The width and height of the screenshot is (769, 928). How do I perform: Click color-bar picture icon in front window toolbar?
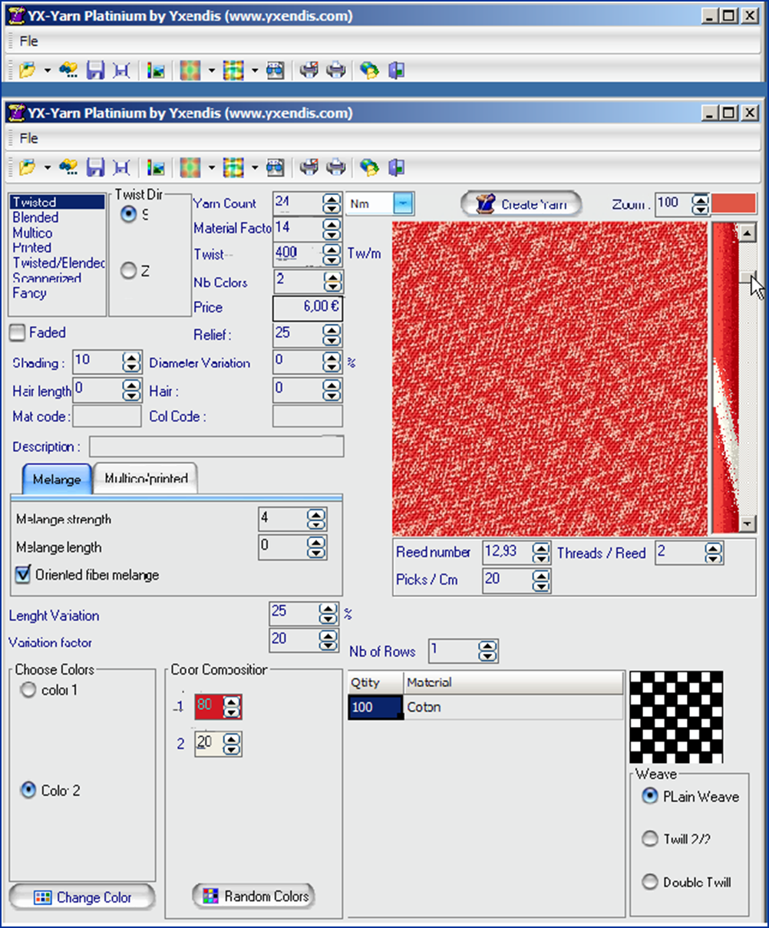[x=157, y=167]
